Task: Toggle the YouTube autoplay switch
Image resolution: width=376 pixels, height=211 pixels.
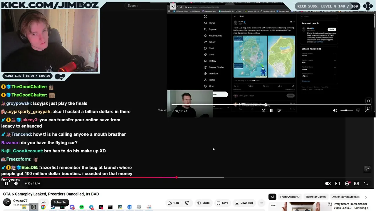Action: click(328, 183)
